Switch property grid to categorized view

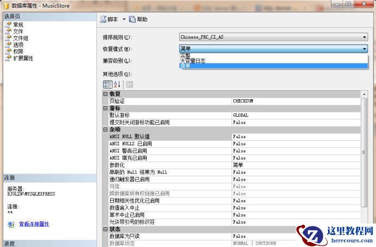coord(108,85)
